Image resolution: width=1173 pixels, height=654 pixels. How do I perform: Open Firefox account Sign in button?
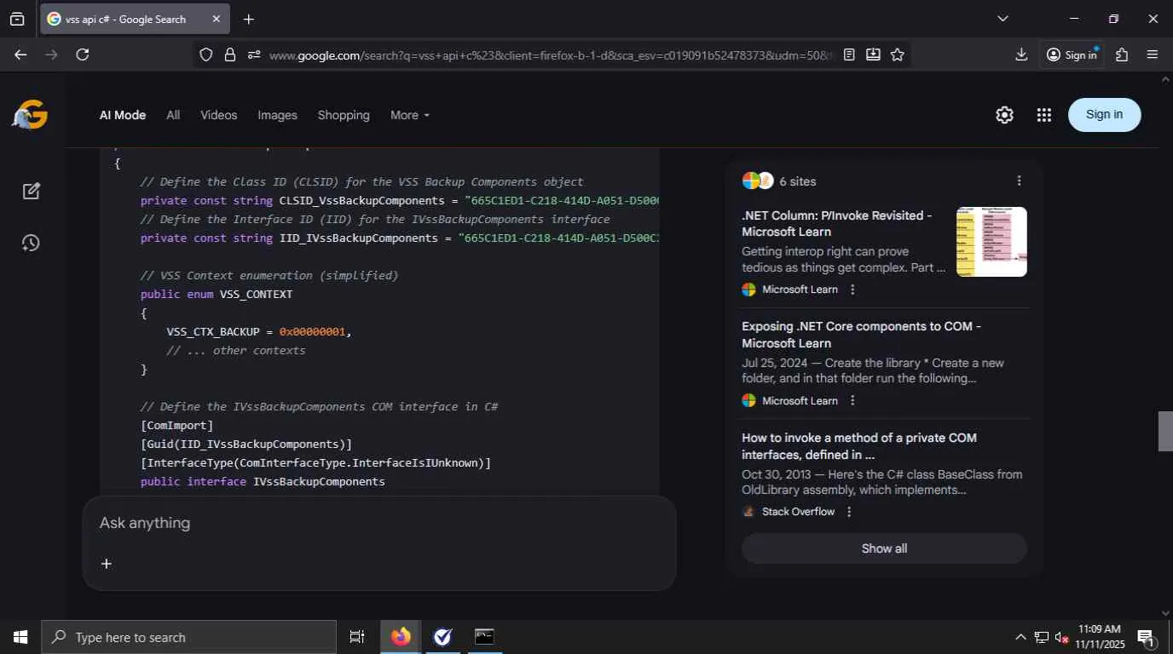pyautogui.click(x=1072, y=54)
